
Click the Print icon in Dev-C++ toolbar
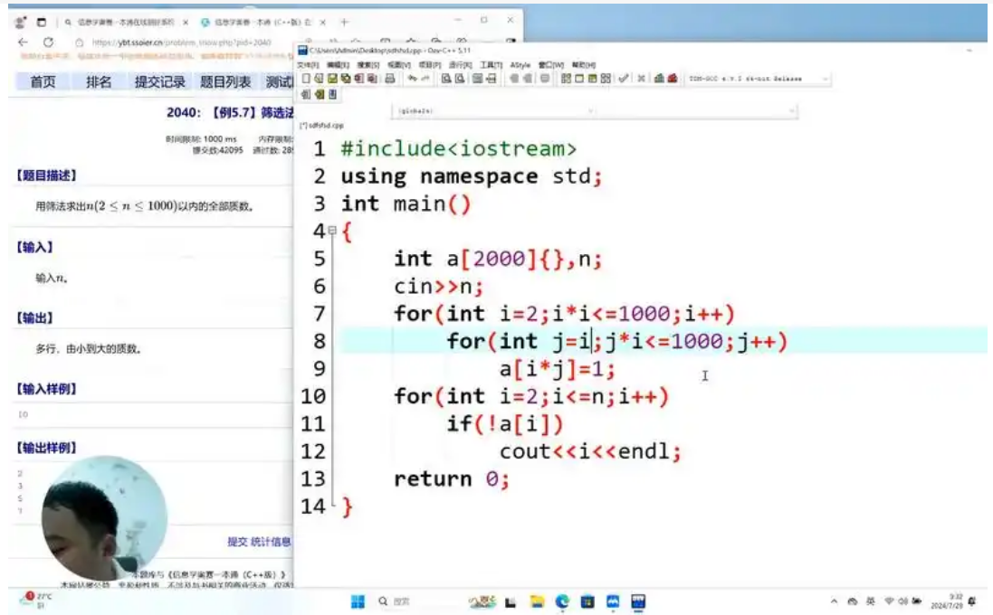coord(390,79)
